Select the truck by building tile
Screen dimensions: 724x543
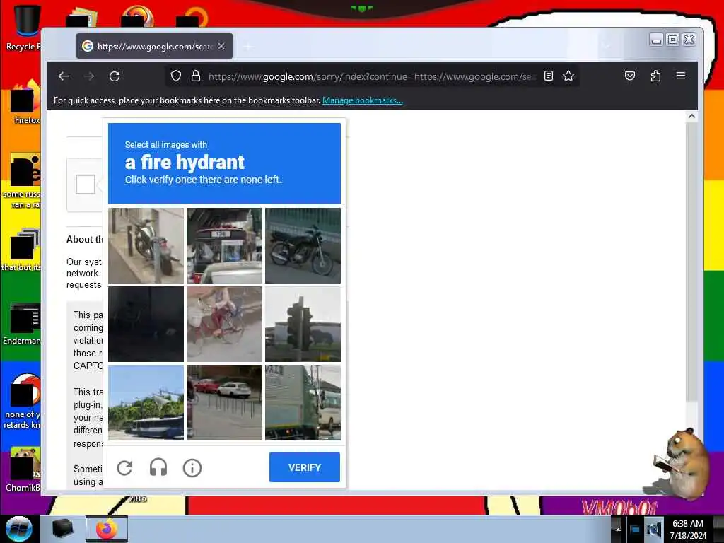click(303, 402)
